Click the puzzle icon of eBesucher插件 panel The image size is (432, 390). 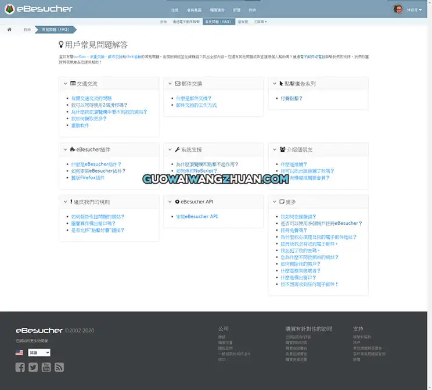pos(73,149)
